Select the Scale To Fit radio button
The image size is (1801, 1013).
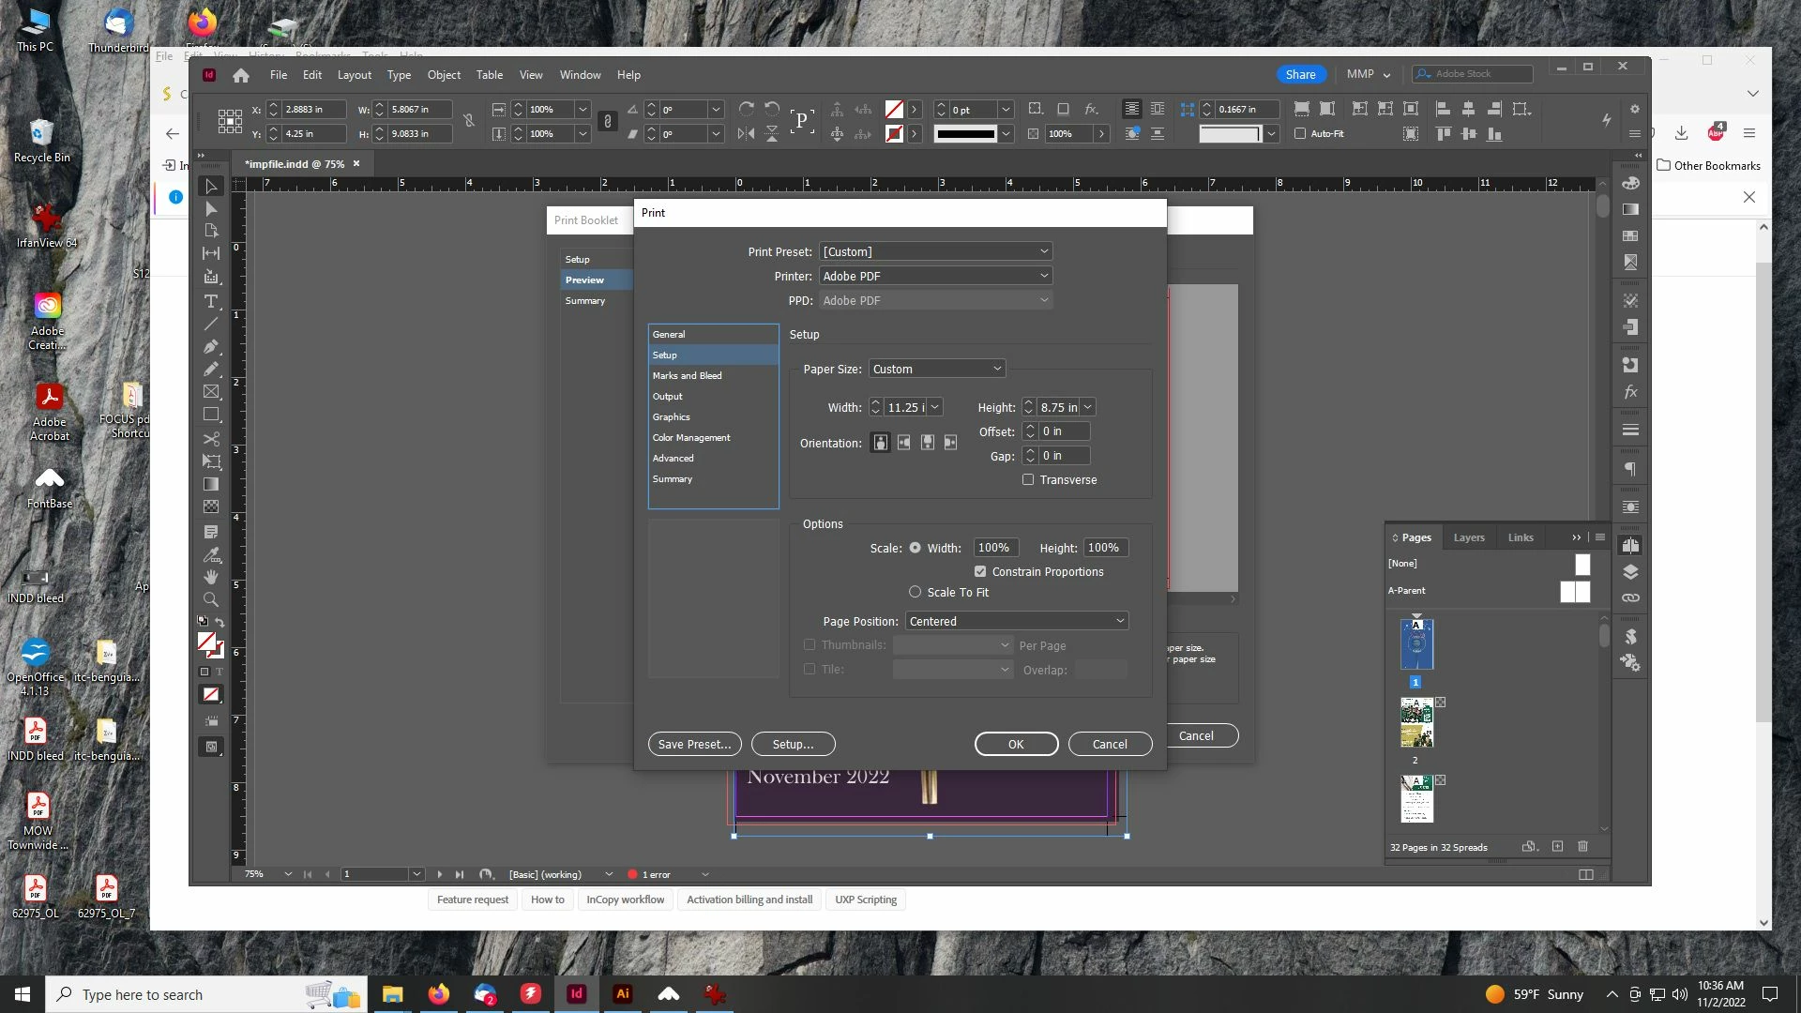point(915,593)
